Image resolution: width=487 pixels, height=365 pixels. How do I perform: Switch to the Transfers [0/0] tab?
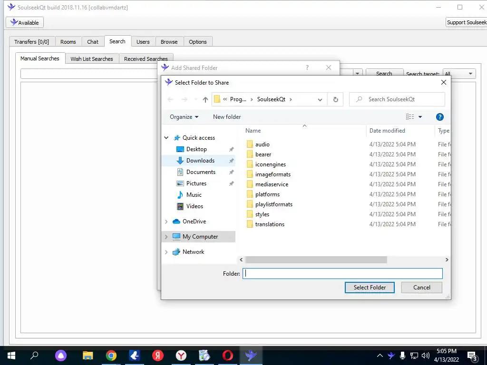(32, 42)
